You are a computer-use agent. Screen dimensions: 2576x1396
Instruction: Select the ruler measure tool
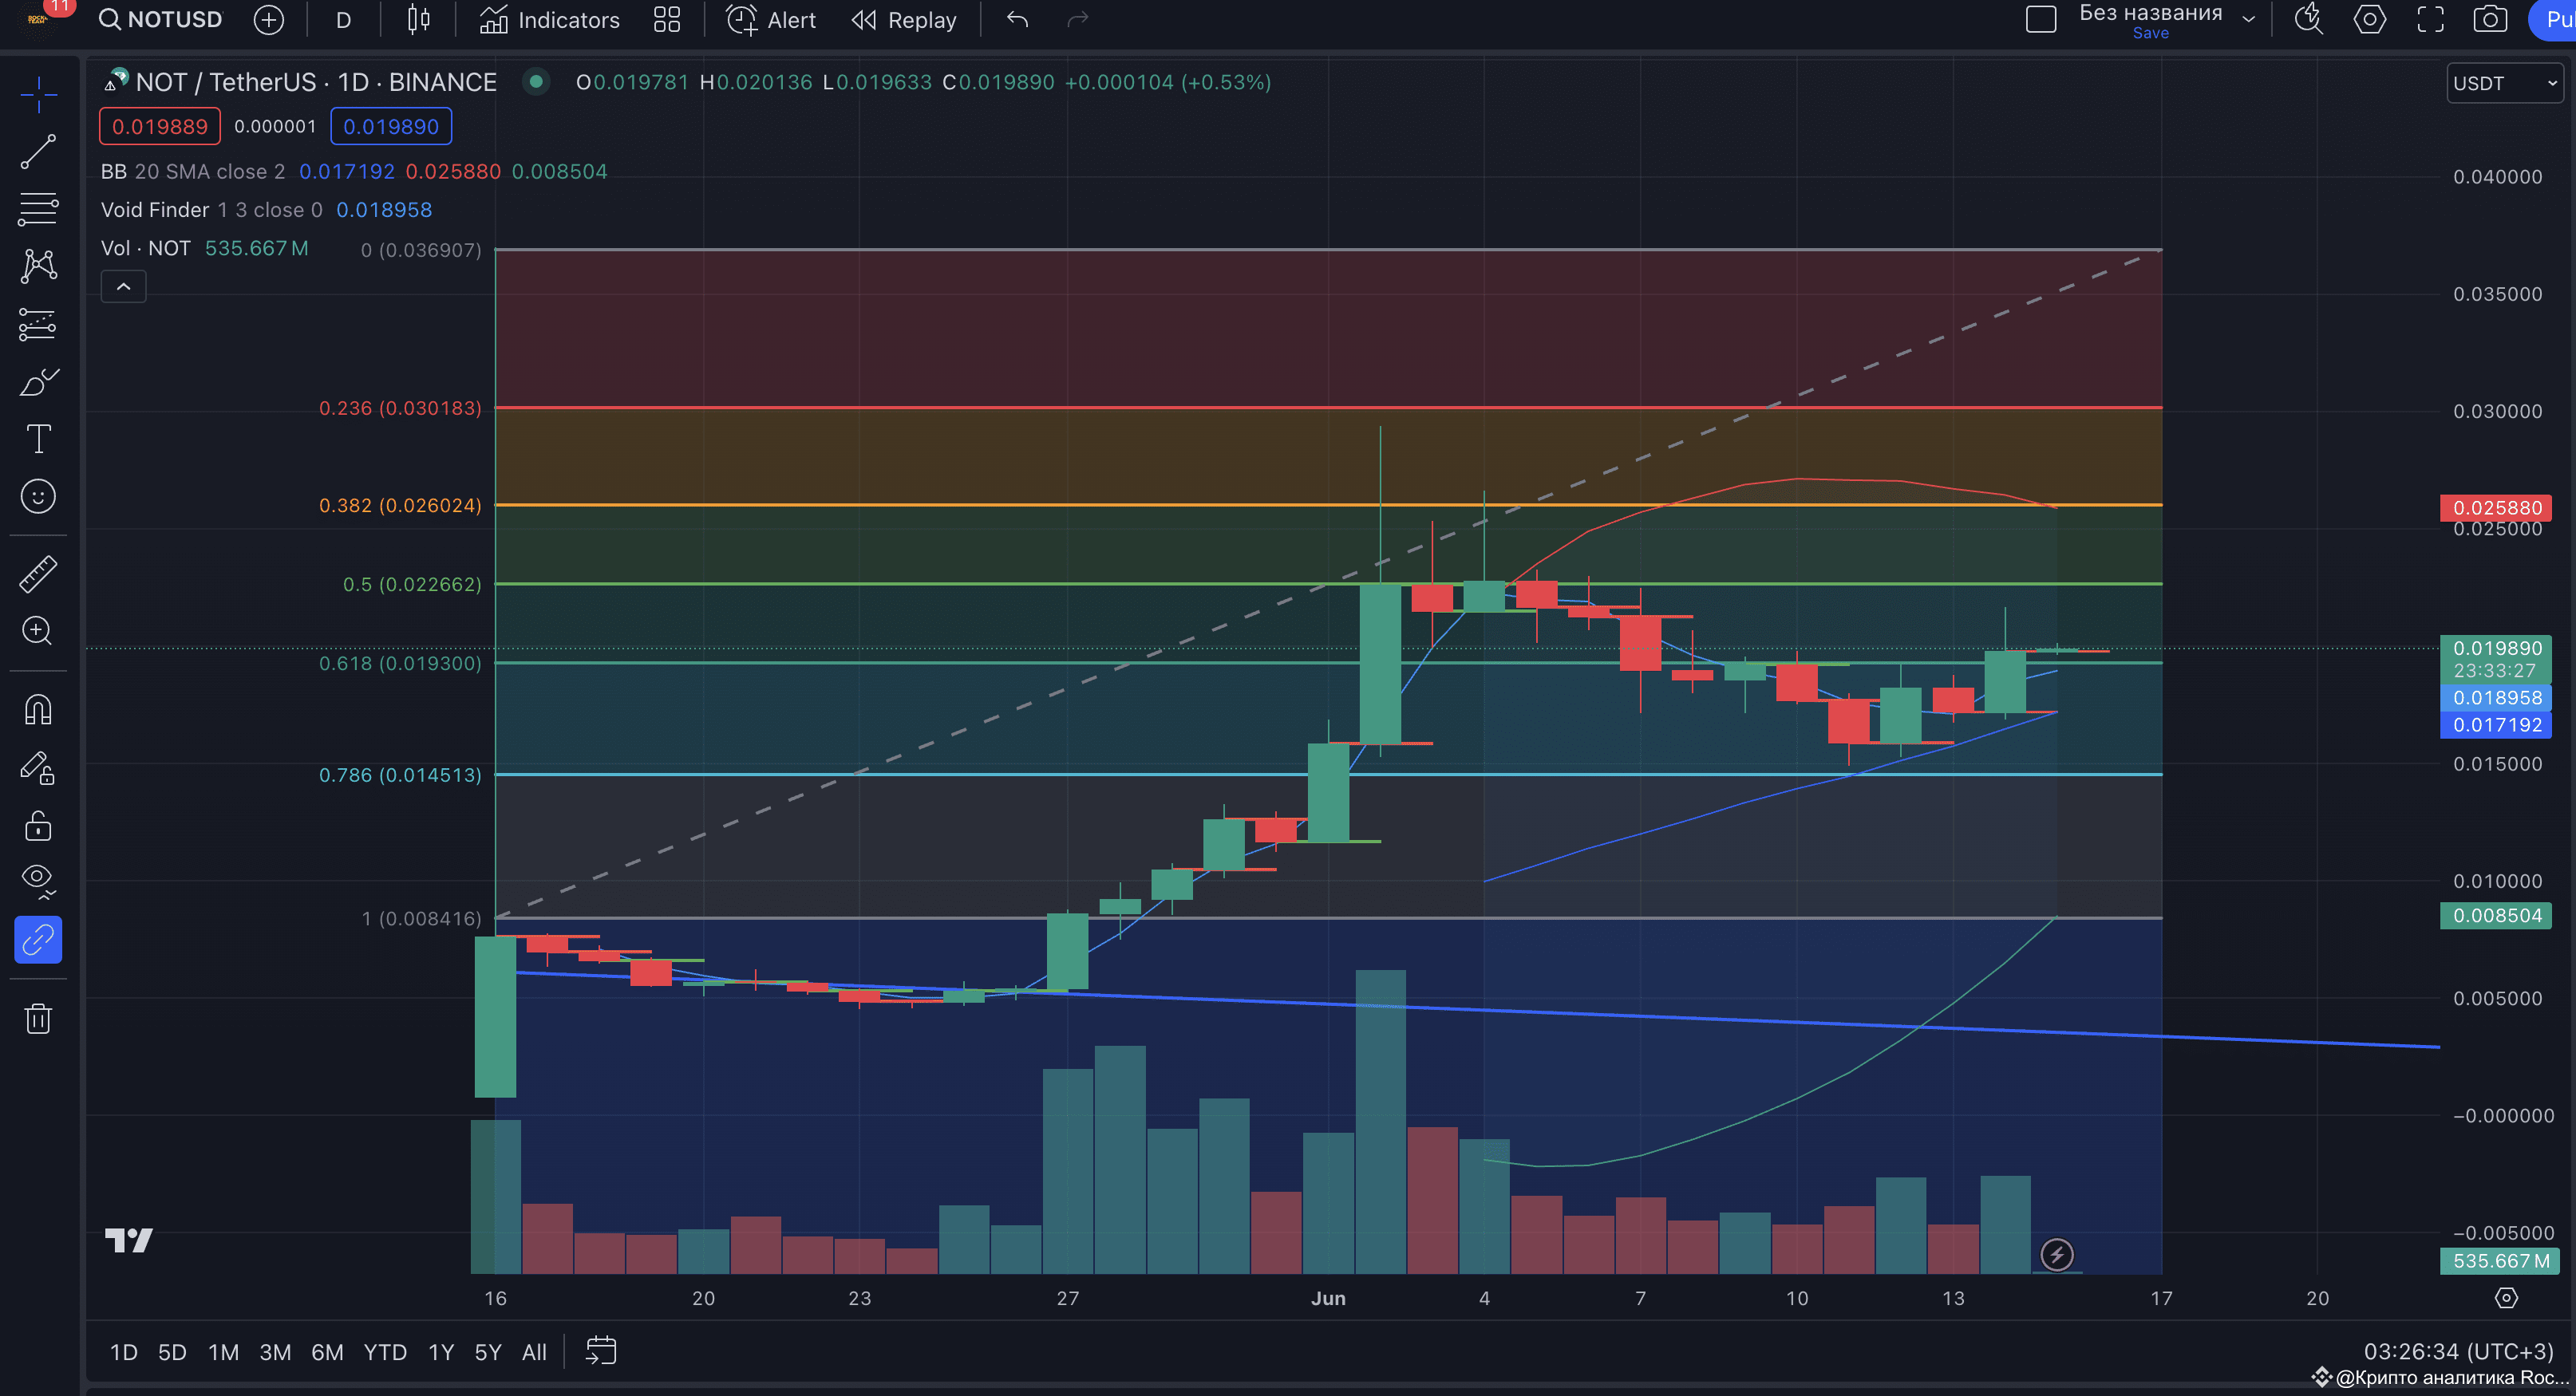coord(38,574)
